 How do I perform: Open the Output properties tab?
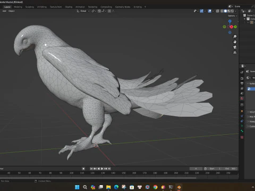(x=242, y=83)
